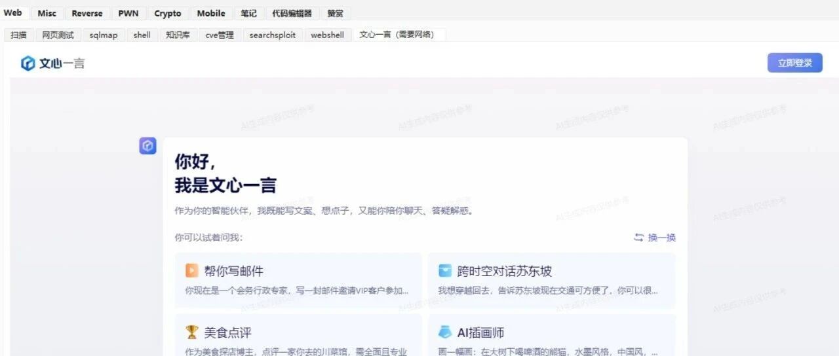Switch to the sqlmap sub-tab
839x356 pixels.
[x=104, y=35]
